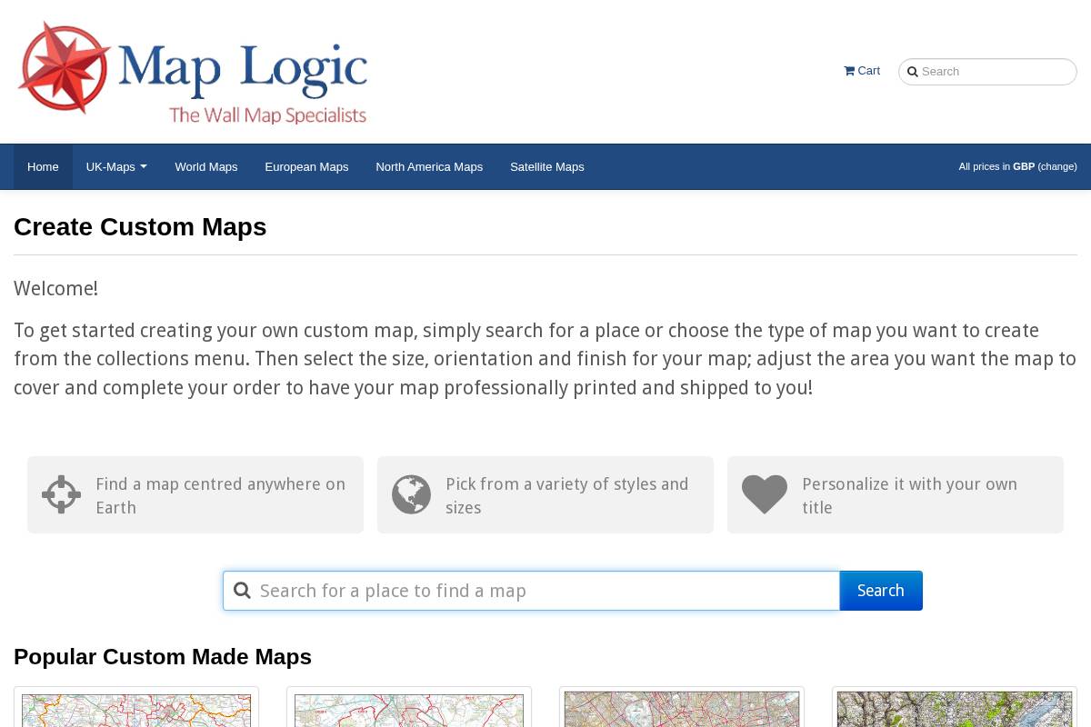Focus the header Search field
This screenshot has width=1091, height=727.
tap(987, 72)
